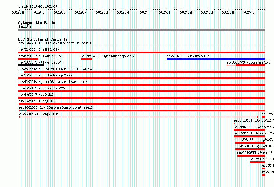Select the black nsv5878575 variant bar
The image size is (274, 187).
pyautogui.click(x=31, y=65)
